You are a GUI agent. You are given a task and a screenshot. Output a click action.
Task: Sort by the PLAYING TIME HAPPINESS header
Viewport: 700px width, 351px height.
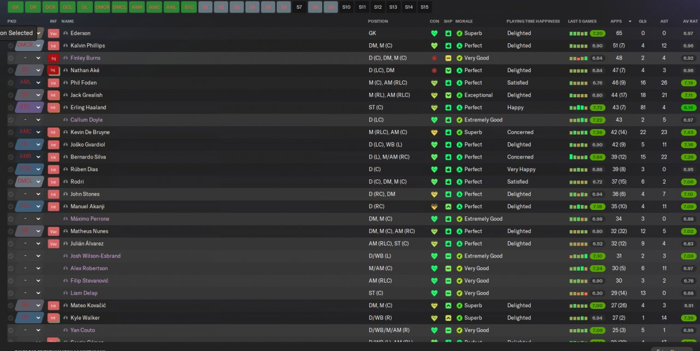[x=533, y=21]
